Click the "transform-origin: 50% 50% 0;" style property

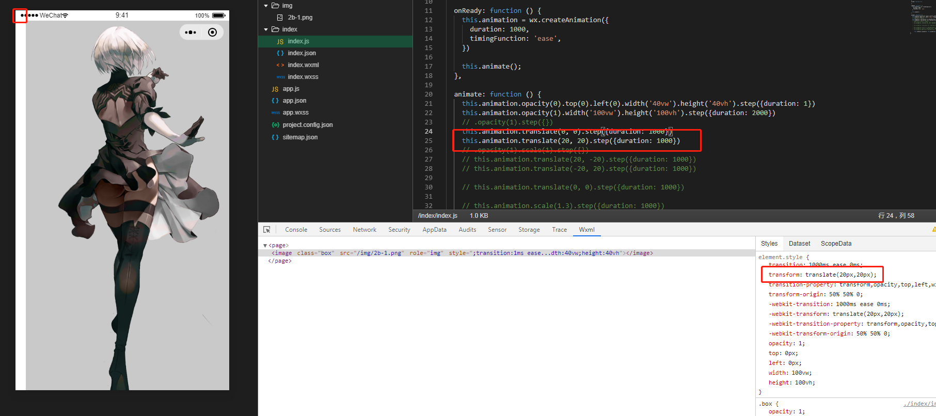tap(815, 294)
